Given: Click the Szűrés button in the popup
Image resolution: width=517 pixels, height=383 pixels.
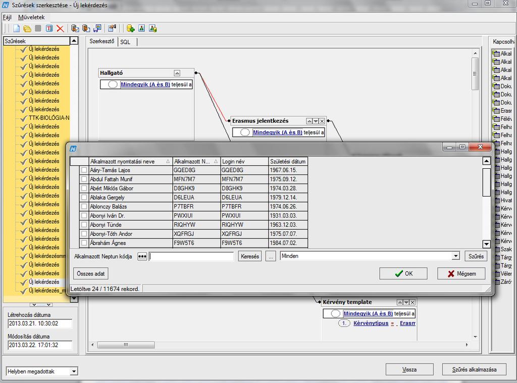Looking at the screenshot, I should pos(476,256).
